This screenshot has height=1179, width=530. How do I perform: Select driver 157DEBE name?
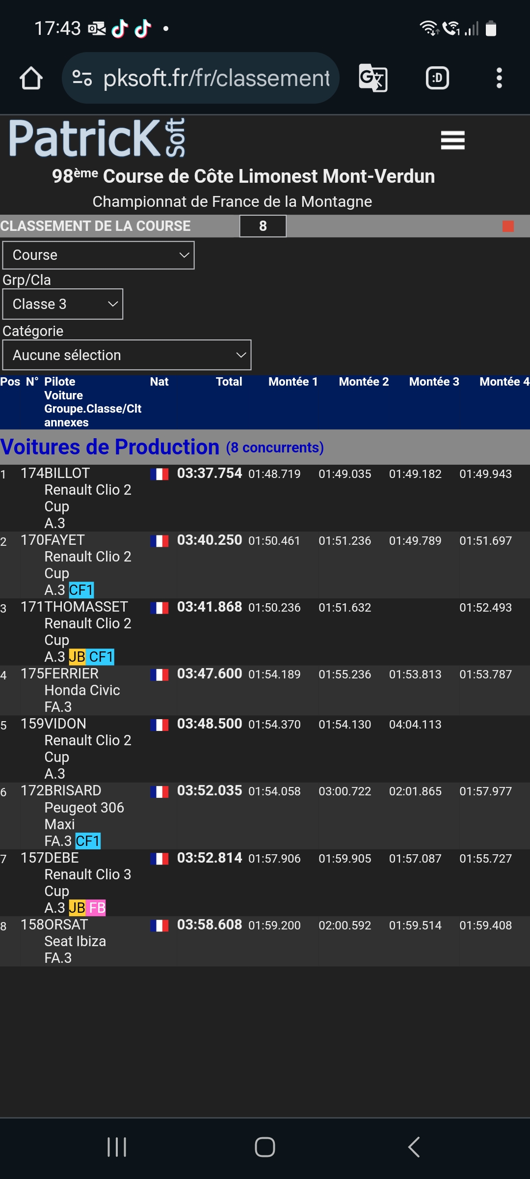click(x=50, y=858)
